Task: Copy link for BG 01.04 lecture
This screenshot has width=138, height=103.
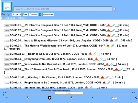Action: point(101,59)
